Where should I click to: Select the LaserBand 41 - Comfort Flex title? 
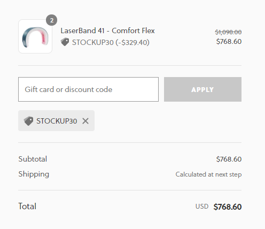(x=107, y=30)
